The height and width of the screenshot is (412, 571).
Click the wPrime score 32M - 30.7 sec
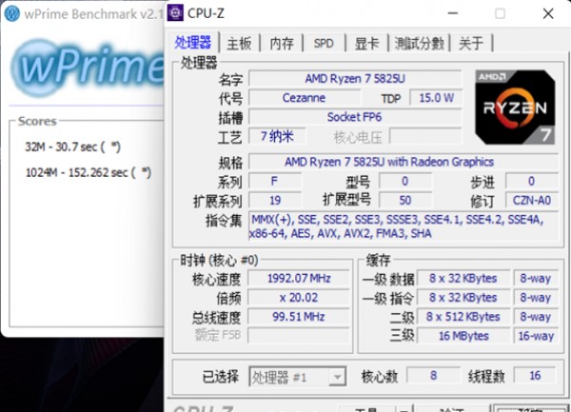tap(72, 147)
